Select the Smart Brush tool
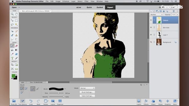 12,35
